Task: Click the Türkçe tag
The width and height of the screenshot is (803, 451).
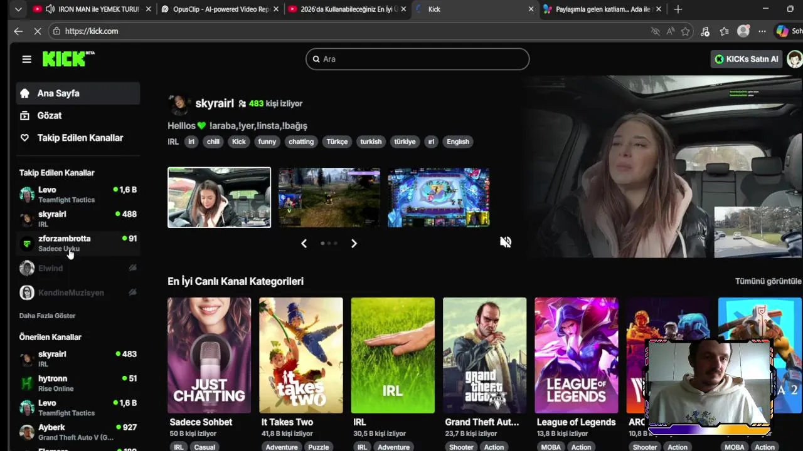Action: pyautogui.click(x=337, y=142)
